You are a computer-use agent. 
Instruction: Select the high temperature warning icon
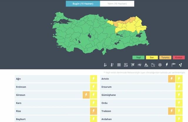tap(112, 65)
